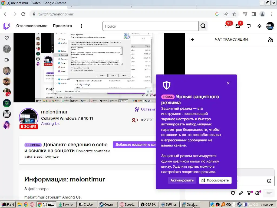
Task: Click the Чат send button
Action: coord(268,193)
